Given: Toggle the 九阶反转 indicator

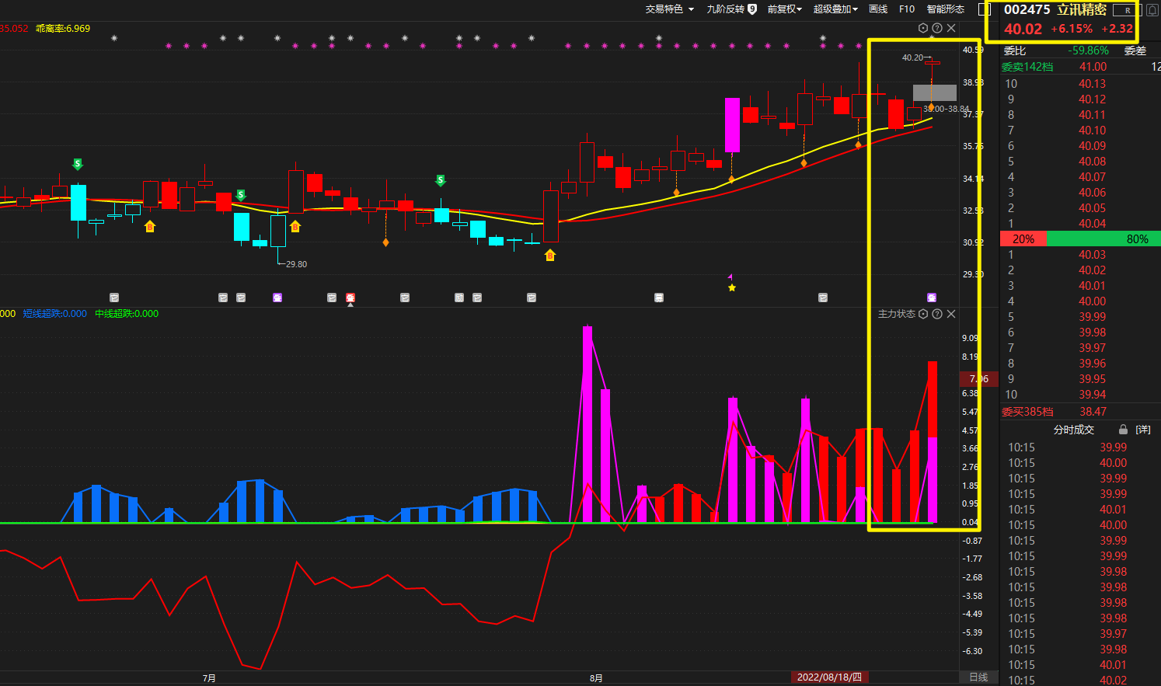Looking at the screenshot, I should point(725,9).
